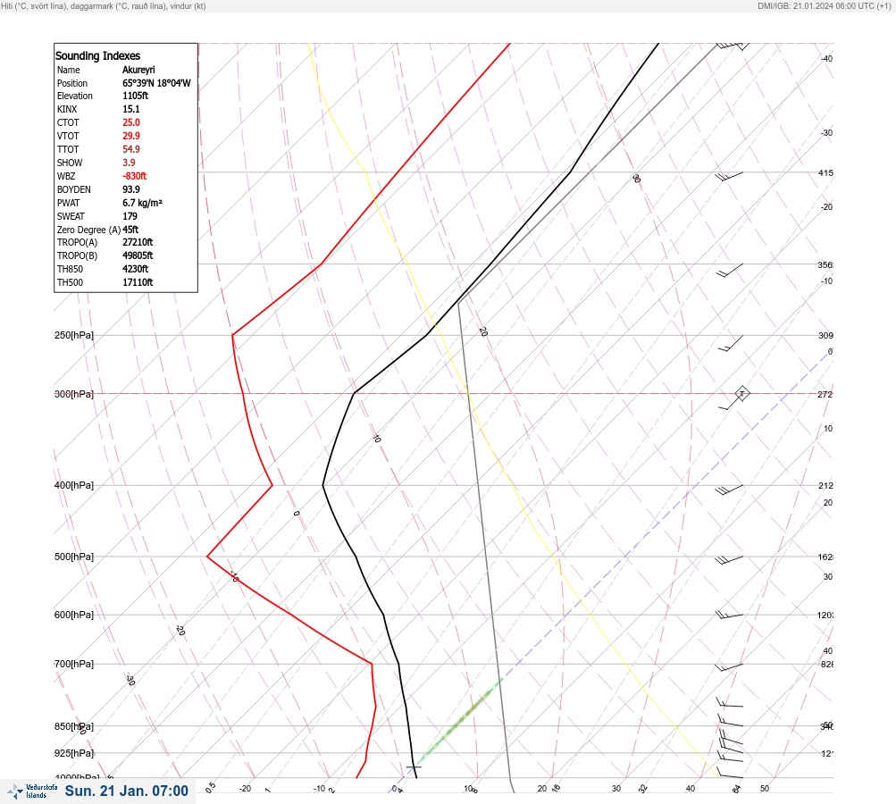Click the station name 'Akureyri'
The width and height of the screenshot is (896, 804).
click(138, 70)
